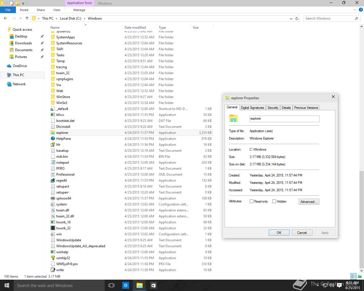Open the File menu
The height and width of the screenshot is (291, 364).
(8, 10)
